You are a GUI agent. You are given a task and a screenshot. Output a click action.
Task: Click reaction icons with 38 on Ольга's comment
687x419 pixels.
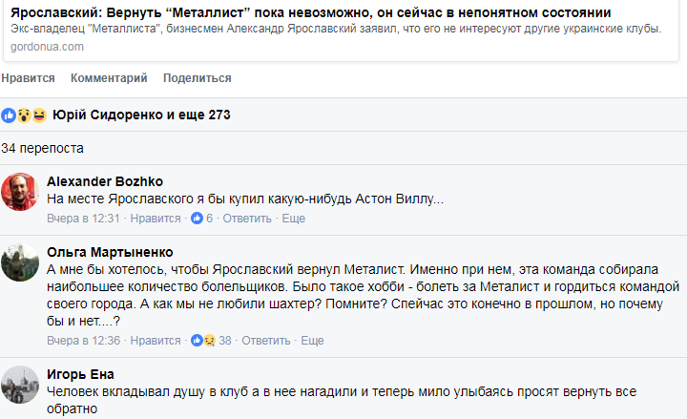click(211, 341)
